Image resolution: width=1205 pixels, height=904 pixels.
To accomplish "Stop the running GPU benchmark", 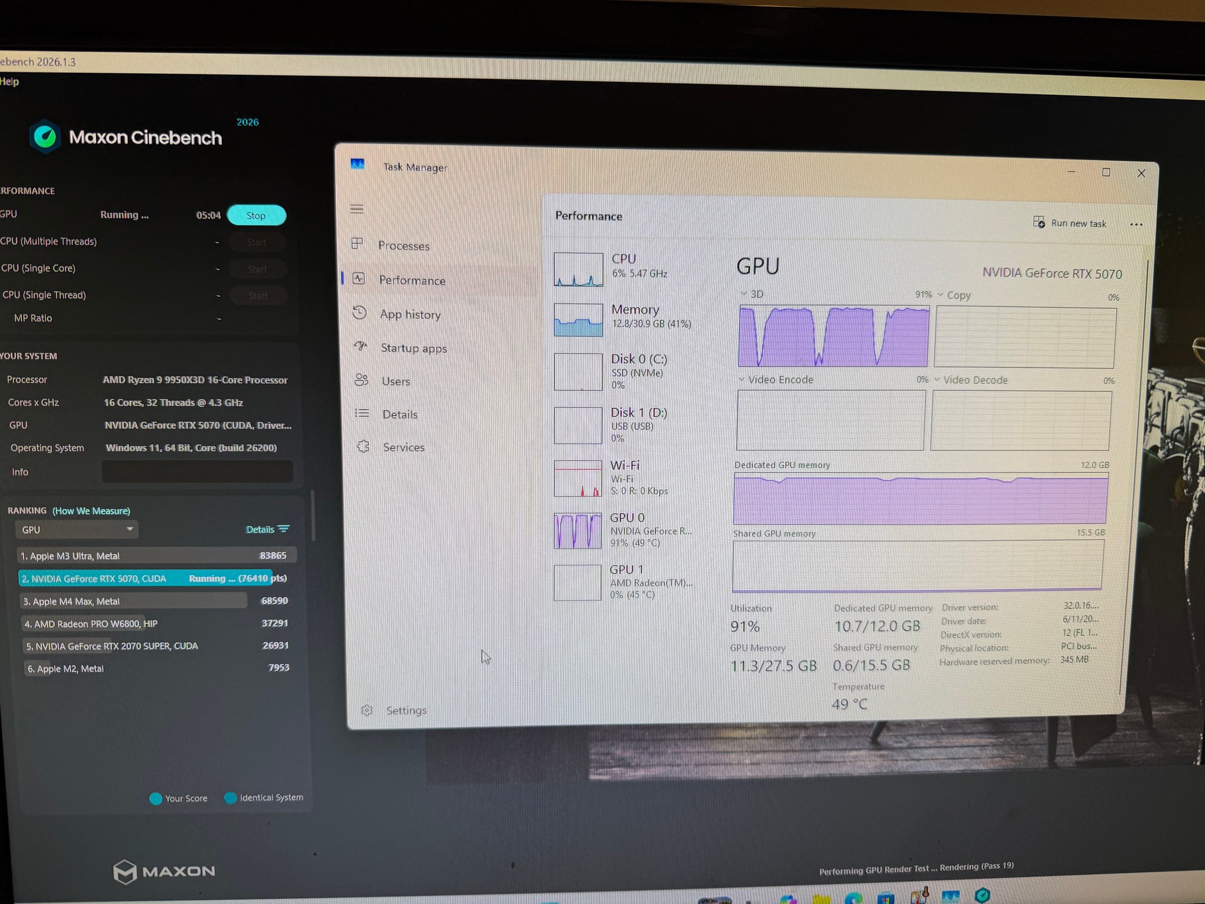I will (x=257, y=215).
